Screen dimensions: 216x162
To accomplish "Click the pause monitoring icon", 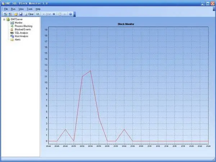I will 54,14.
